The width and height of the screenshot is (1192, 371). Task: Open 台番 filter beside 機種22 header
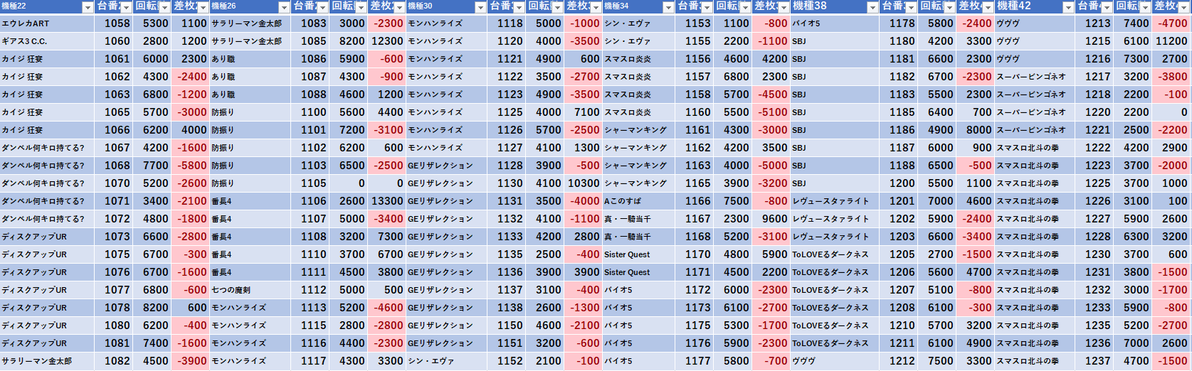pos(126,7)
